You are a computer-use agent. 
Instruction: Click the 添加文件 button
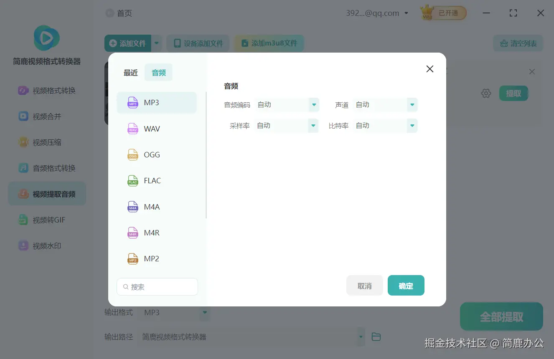(128, 43)
